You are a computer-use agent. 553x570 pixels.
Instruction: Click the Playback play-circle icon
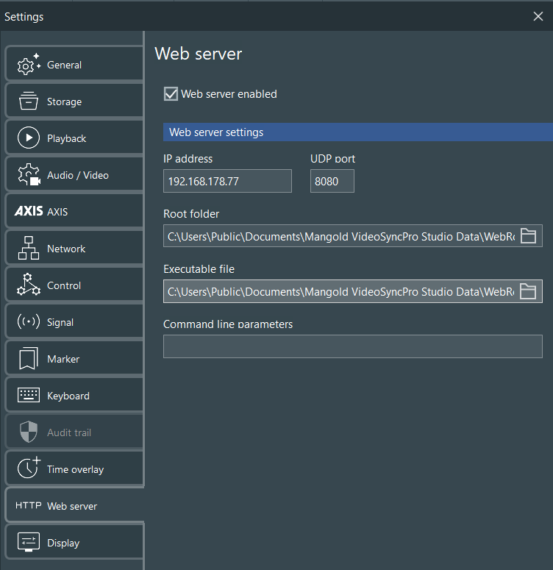pyautogui.click(x=29, y=138)
